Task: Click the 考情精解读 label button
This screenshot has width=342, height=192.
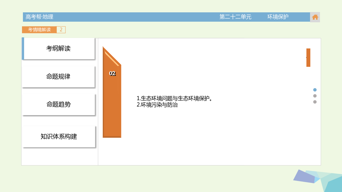Action: pos(39,29)
